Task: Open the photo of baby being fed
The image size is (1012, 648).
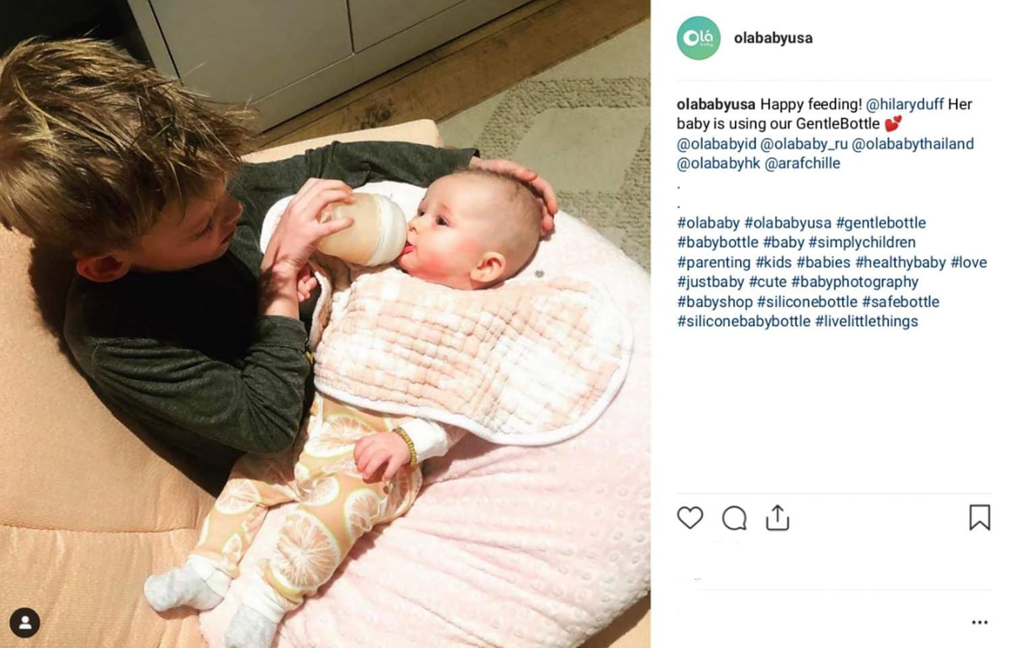Action: click(325, 324)
